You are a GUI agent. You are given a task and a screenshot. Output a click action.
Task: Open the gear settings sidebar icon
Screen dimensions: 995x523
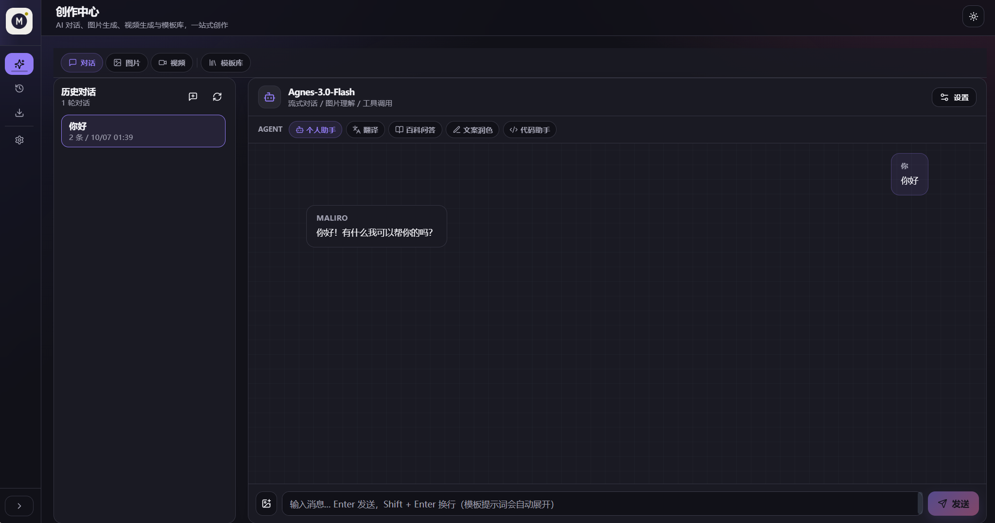tap(19, 140)
